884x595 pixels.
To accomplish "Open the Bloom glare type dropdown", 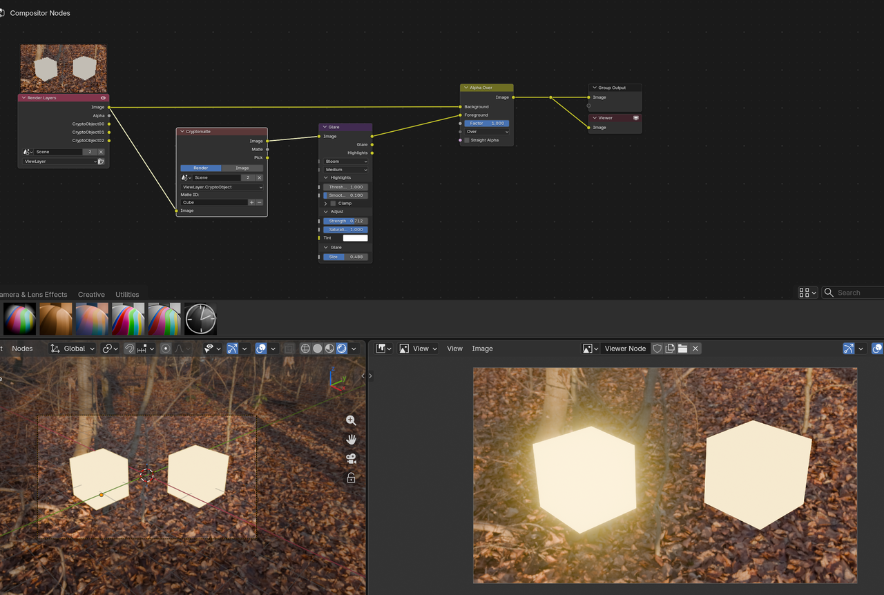I will (x=346, y=162).
